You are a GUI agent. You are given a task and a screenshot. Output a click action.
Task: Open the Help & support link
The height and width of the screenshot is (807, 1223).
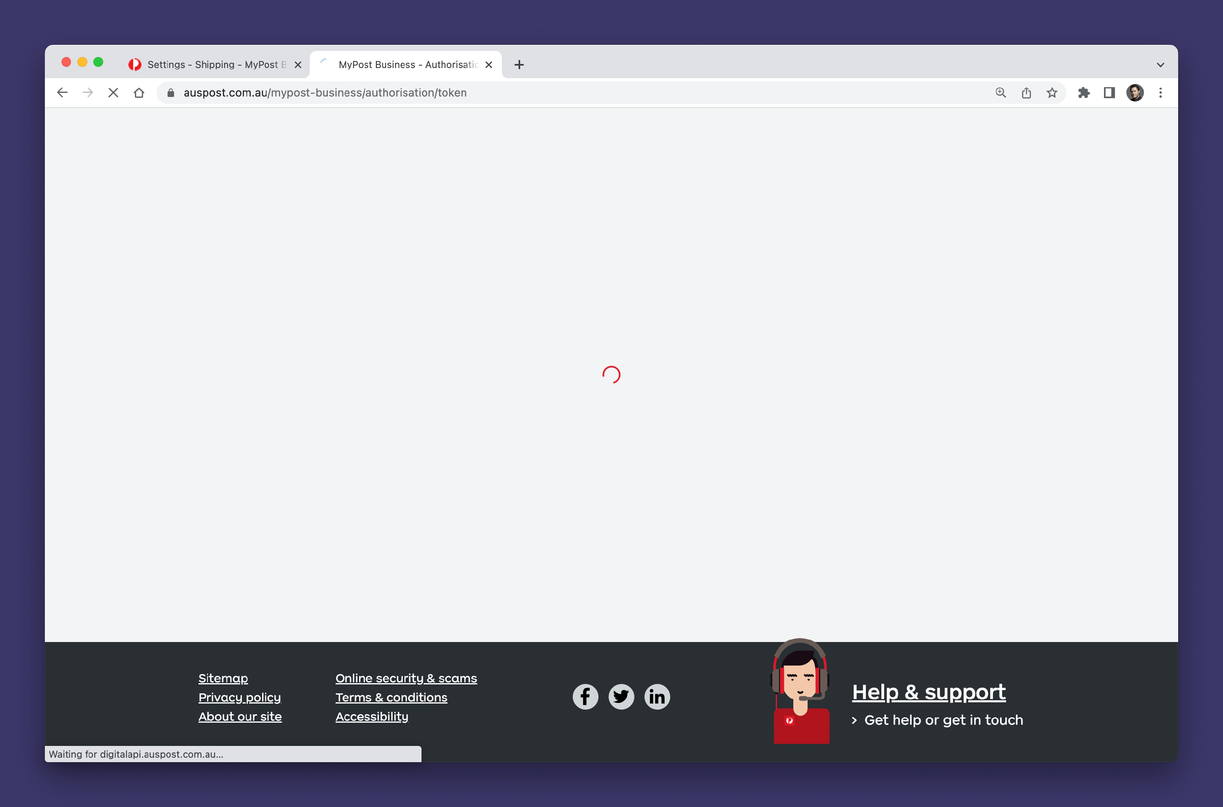click(928, 692)
